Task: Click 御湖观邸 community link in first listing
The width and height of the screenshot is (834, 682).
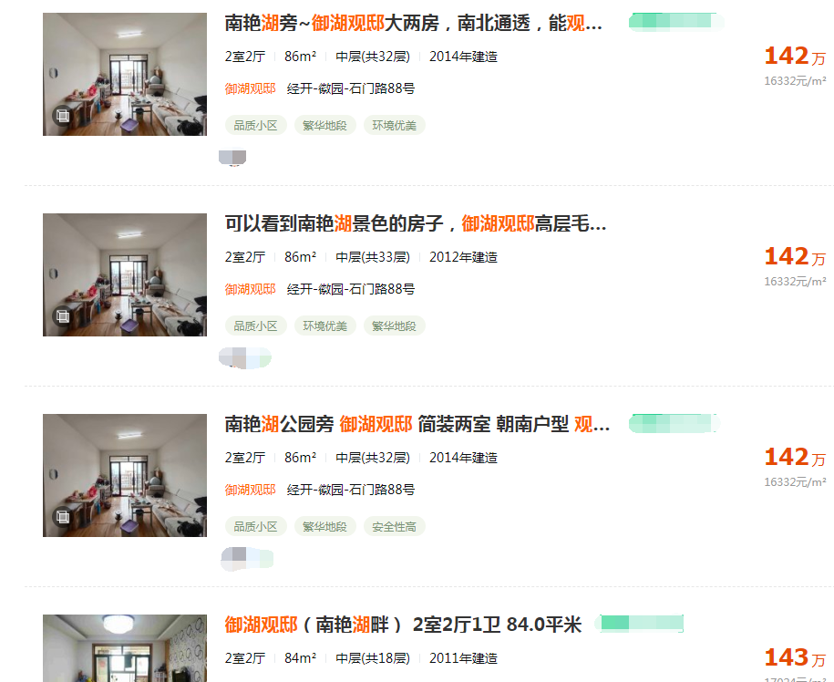Action: click(x=250, y=88)
